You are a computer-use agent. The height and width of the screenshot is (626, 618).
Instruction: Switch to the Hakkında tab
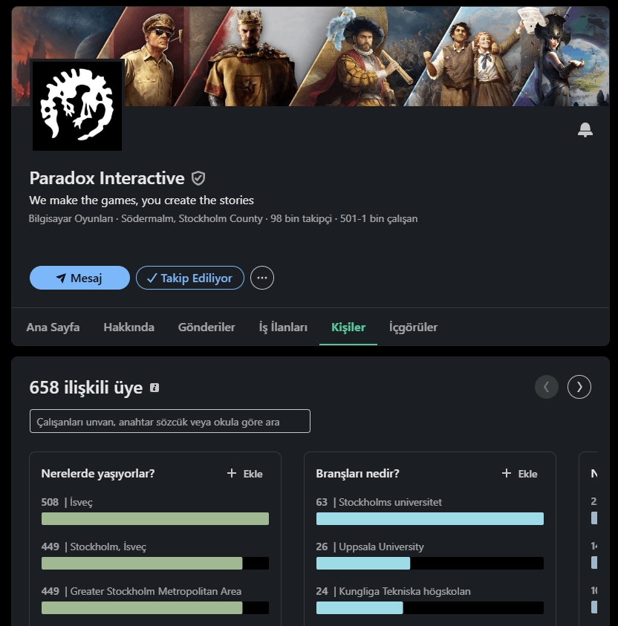click(x=129, y=327)
